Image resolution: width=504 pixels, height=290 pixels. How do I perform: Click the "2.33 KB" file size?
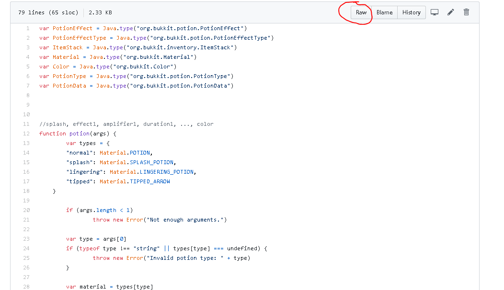point(100,12)
